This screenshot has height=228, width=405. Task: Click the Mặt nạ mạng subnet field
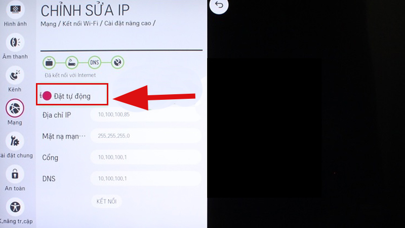(146, 136)
